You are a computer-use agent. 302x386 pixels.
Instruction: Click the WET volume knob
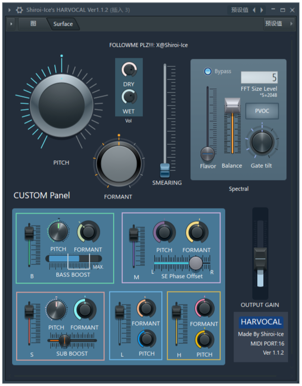pyautogui.click(x=129, y=96)
